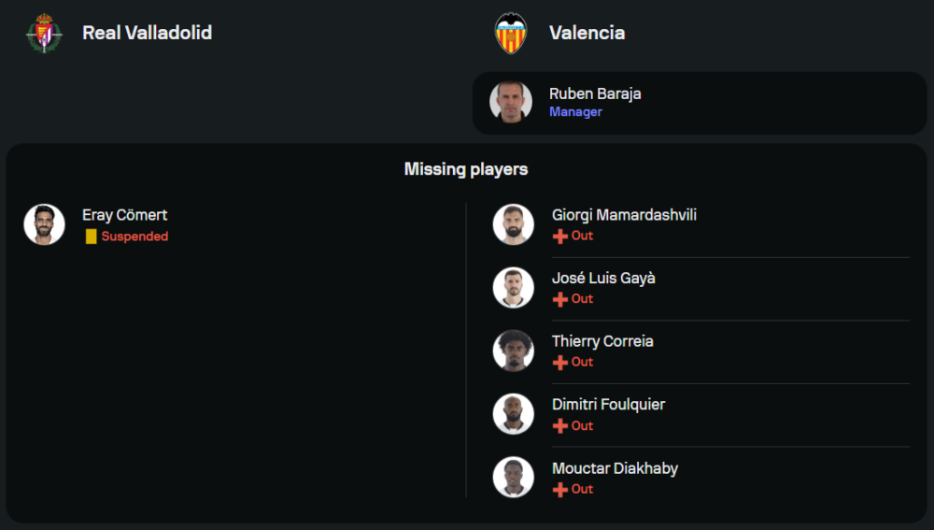Click the Real Valladolid club crest
Viewport: 934px width, 530px height.
coord(43,33)
